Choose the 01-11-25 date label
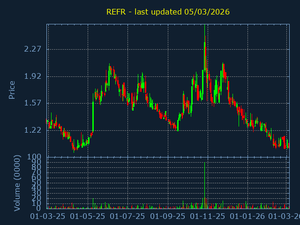Image resolution: width=300 pixels, height=225 pixels. coord(208,217)
